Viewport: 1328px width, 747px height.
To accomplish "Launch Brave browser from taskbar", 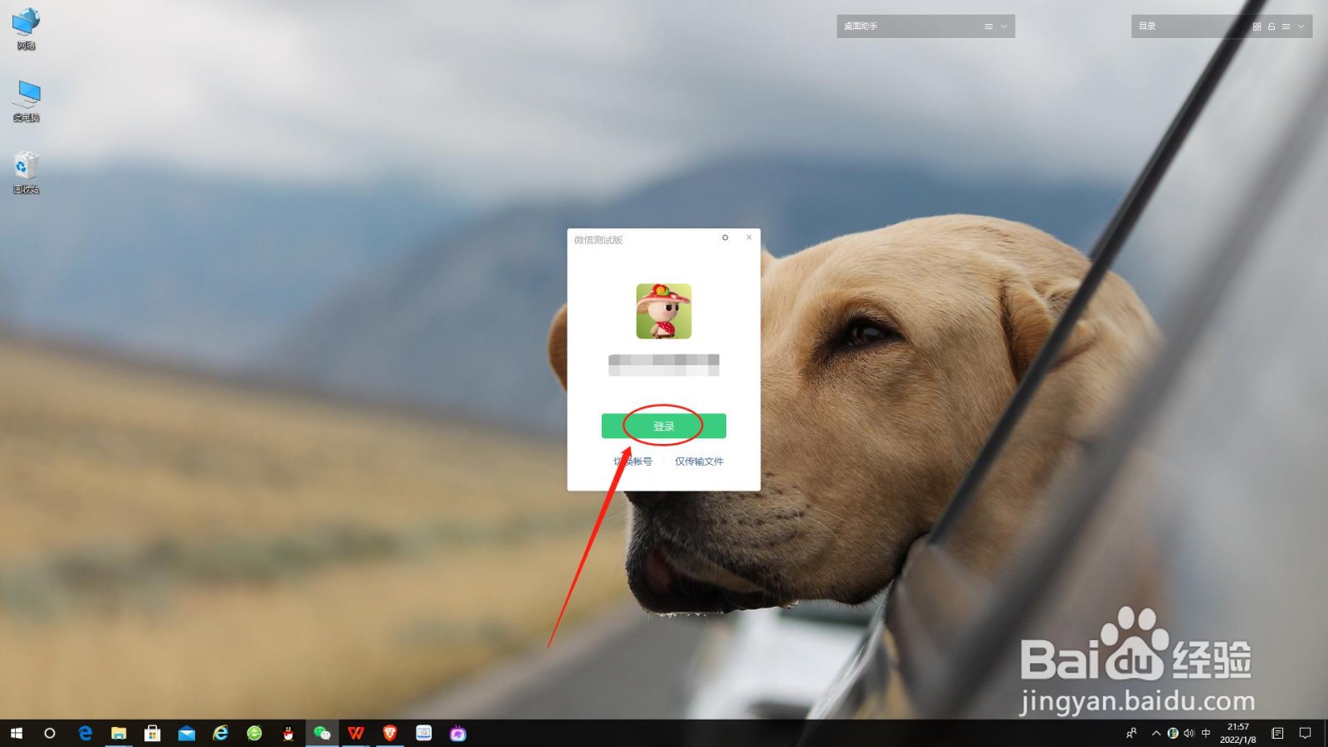I will 390,733.
